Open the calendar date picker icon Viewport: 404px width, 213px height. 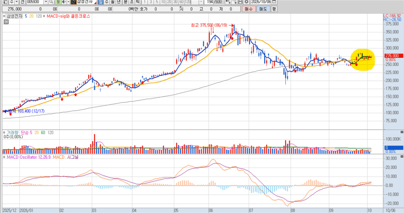click(274, 2)
